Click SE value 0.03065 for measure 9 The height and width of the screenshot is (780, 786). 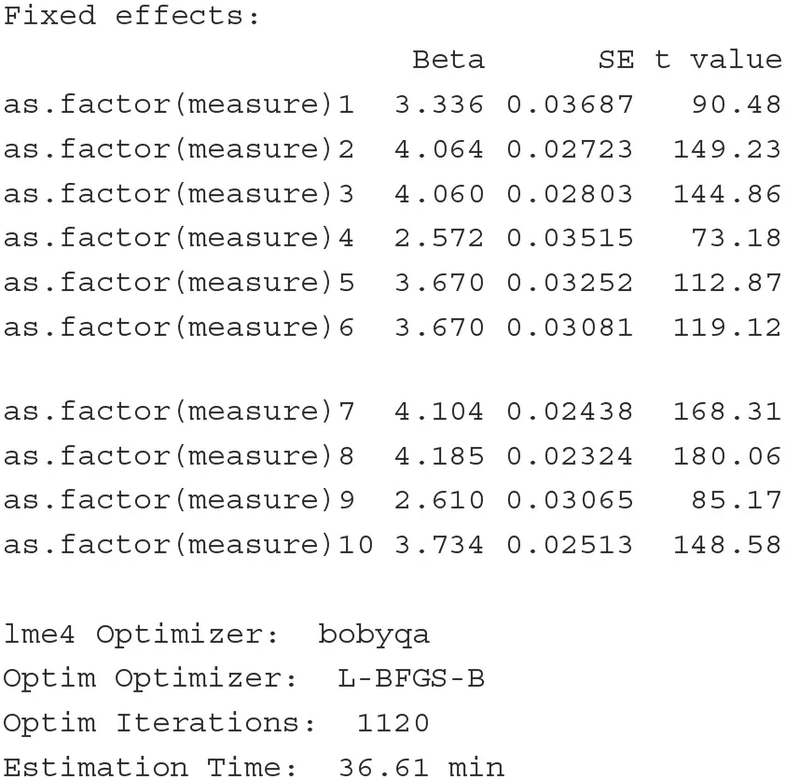tap(570, 500)
